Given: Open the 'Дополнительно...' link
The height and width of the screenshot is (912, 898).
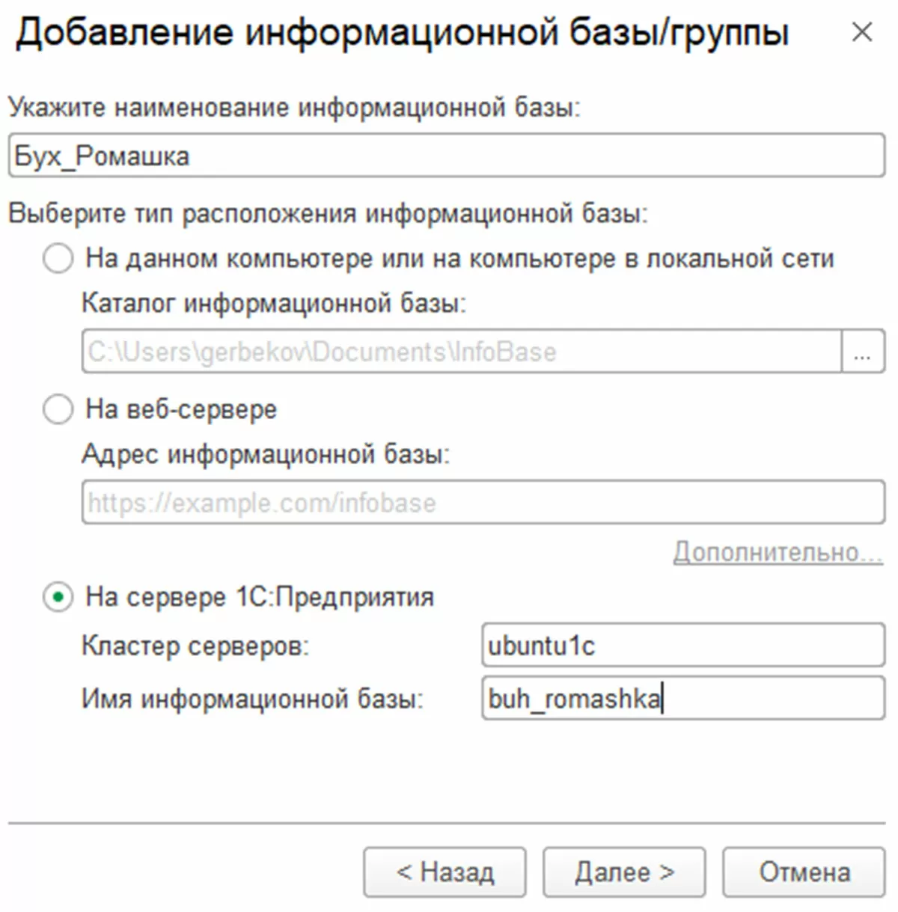Looking at the screenshot, I should pos(778,552).
